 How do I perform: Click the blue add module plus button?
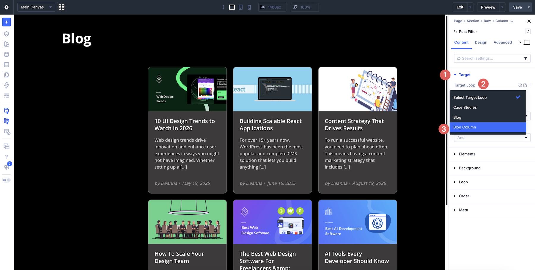(x=7, y=22)
